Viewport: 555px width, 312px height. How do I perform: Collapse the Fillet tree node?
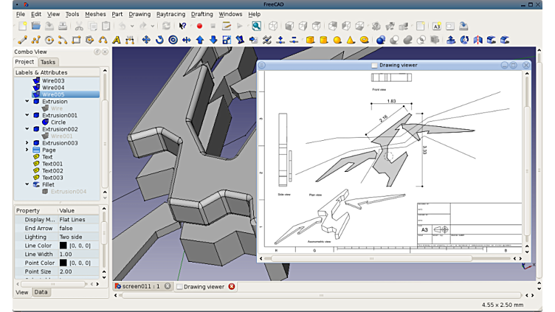click(27, 185)
